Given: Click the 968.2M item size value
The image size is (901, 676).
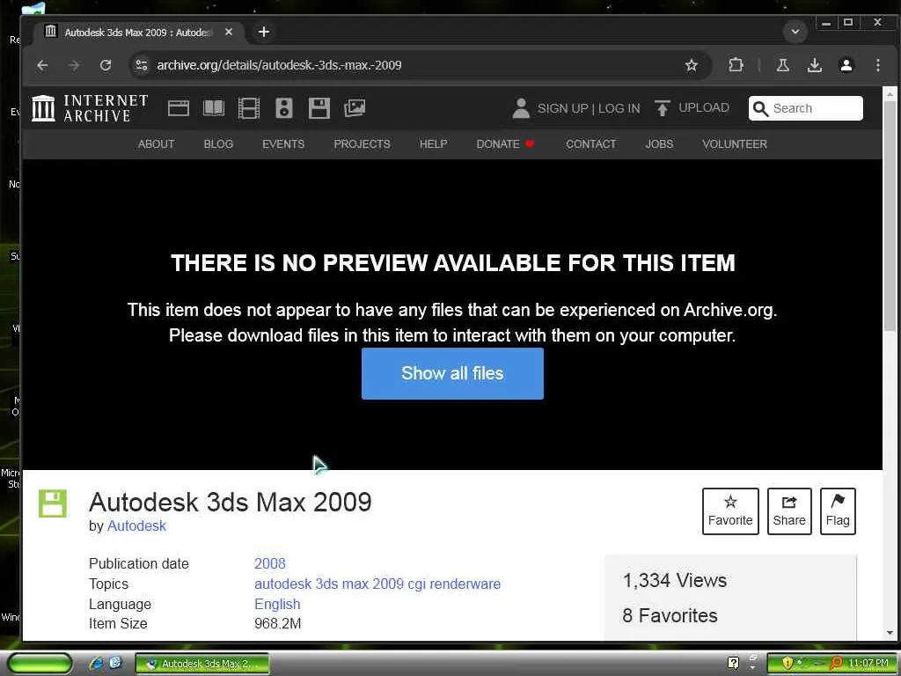Looking at the screenshot, I should pyautogui.click(x=277, y=624).
